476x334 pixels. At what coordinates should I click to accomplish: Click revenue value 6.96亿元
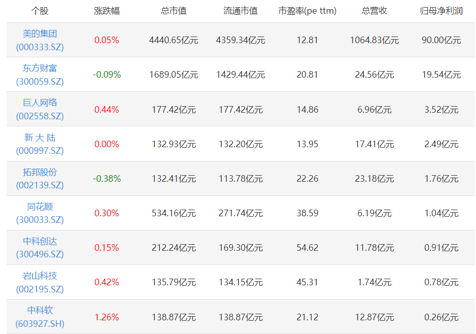pos(374,110)
